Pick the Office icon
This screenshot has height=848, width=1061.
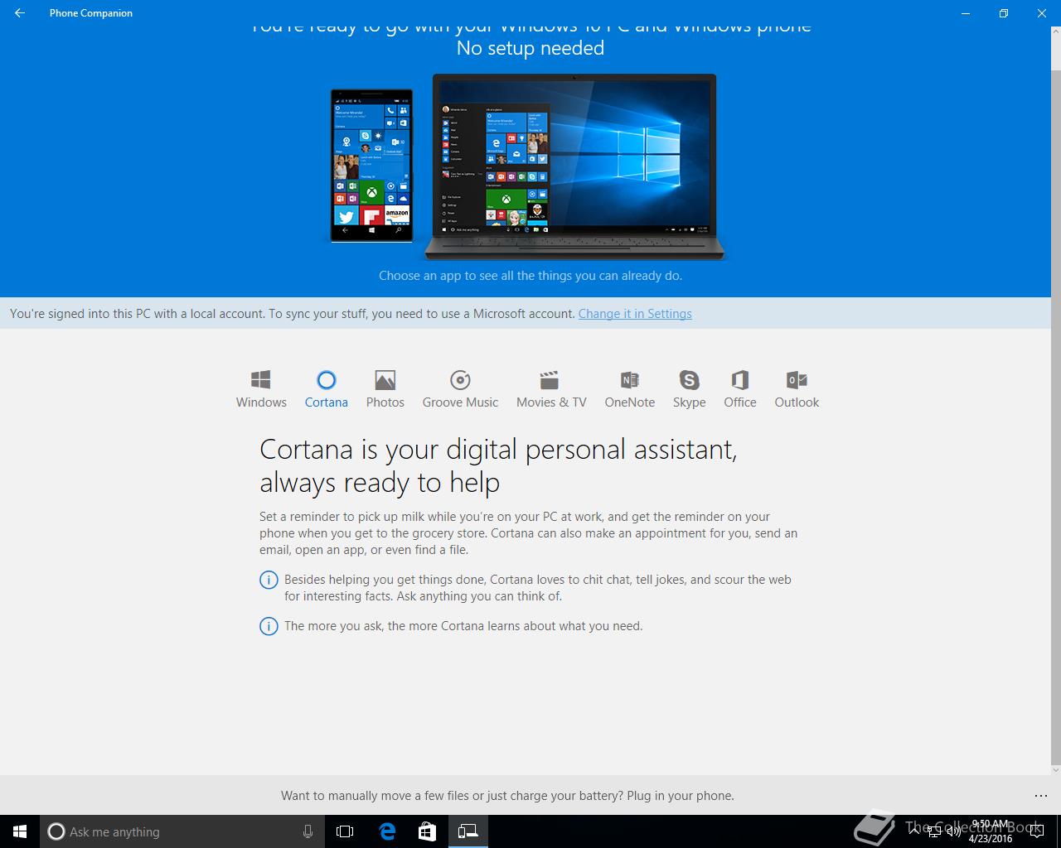(740, 380)
